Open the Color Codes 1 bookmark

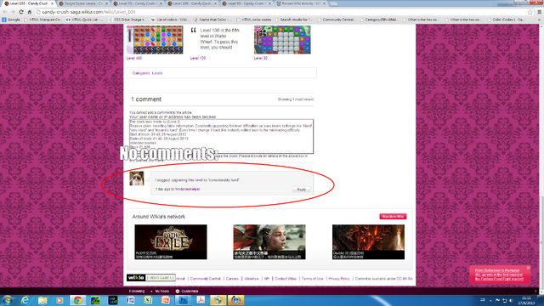(x=506, y=20)
